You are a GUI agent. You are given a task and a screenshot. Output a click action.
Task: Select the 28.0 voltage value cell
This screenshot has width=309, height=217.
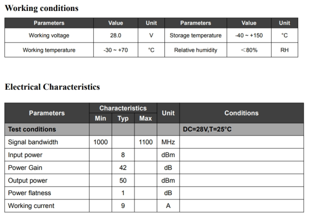click(116, 36)
